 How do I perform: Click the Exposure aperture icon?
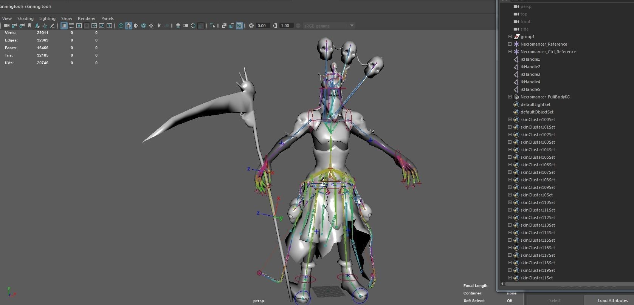click(x=251, y=26)
